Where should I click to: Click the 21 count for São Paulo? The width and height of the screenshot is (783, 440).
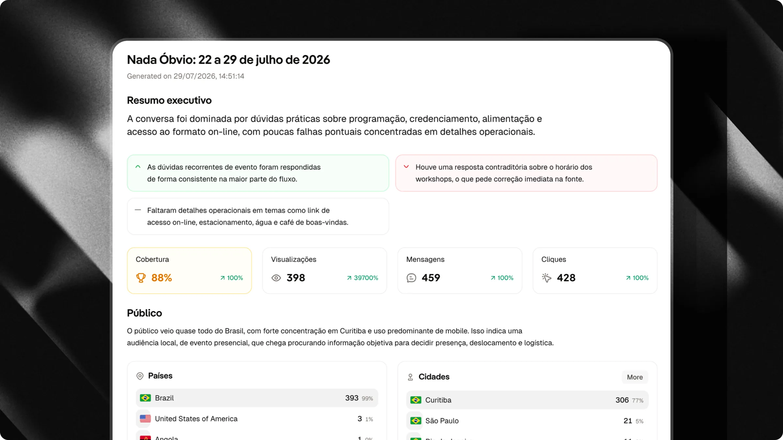[628, 421]
